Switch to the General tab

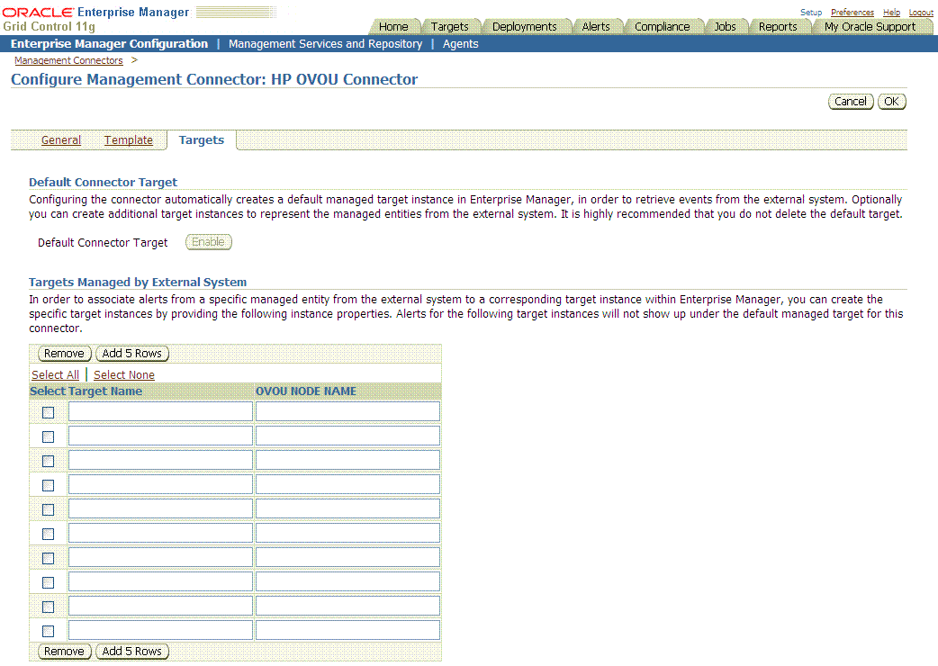coord(60,139)
